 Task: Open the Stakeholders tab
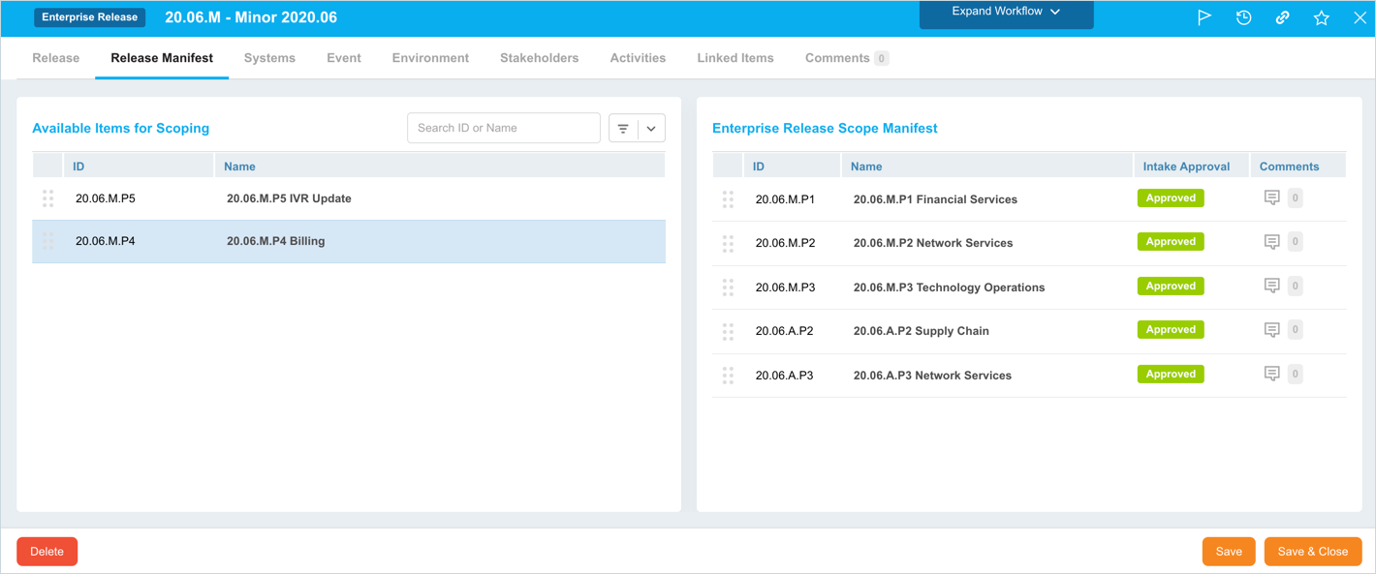(539, 58)
